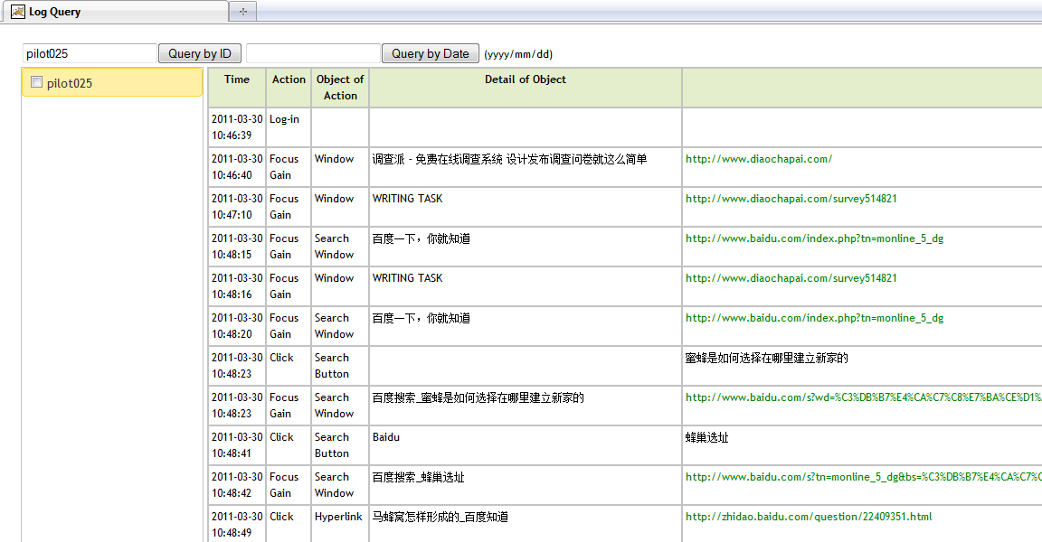Select the 调查派 survey system detail cell
Viewport: 1042px width, 542px height.
525,167
